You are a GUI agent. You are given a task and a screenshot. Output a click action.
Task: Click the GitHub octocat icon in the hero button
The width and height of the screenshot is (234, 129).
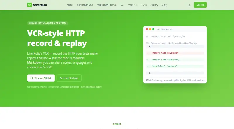(32, 78)
